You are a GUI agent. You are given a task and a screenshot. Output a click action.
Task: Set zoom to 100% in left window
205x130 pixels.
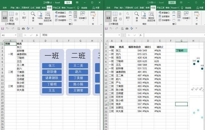coord(40,15)
